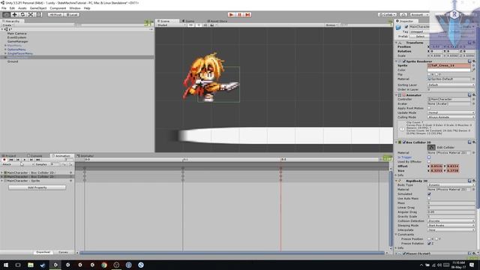This screenshot has width=480, height=270.
Task: Toggle the Local/Global handle button
Action: (x=72, y=14)
